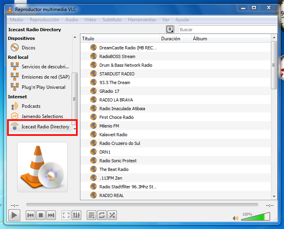
Task: Click the remaining time label
Action: click(270, 205)
